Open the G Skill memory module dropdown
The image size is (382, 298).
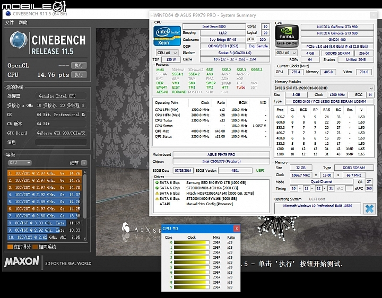click(x=324, y=88)
